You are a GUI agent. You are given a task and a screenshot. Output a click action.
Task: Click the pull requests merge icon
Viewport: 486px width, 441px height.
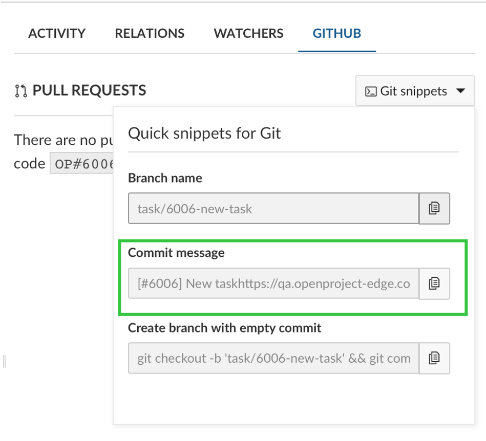[20, 92]
